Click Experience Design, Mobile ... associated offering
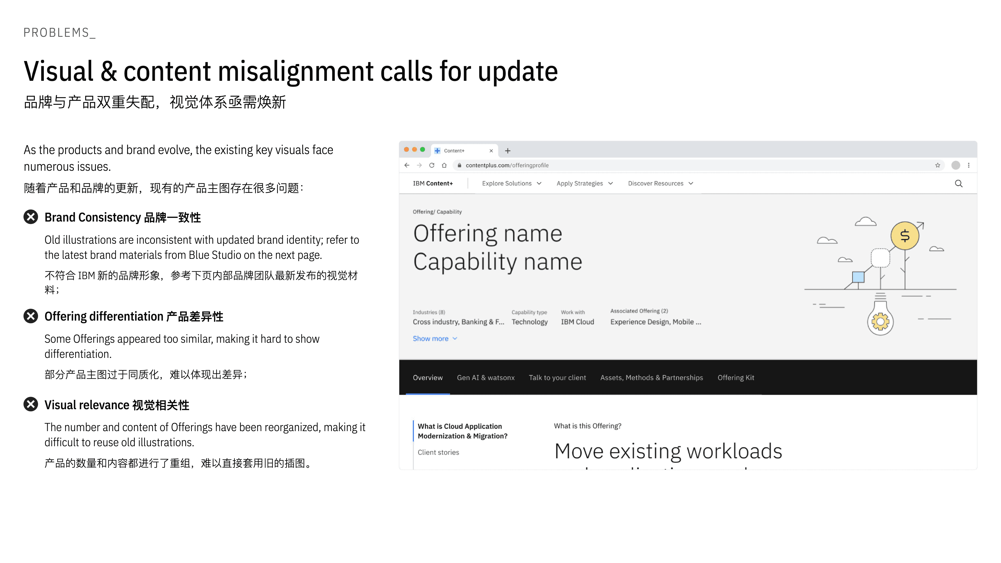This screenshot has width=1001, height=563. (656, 322)
